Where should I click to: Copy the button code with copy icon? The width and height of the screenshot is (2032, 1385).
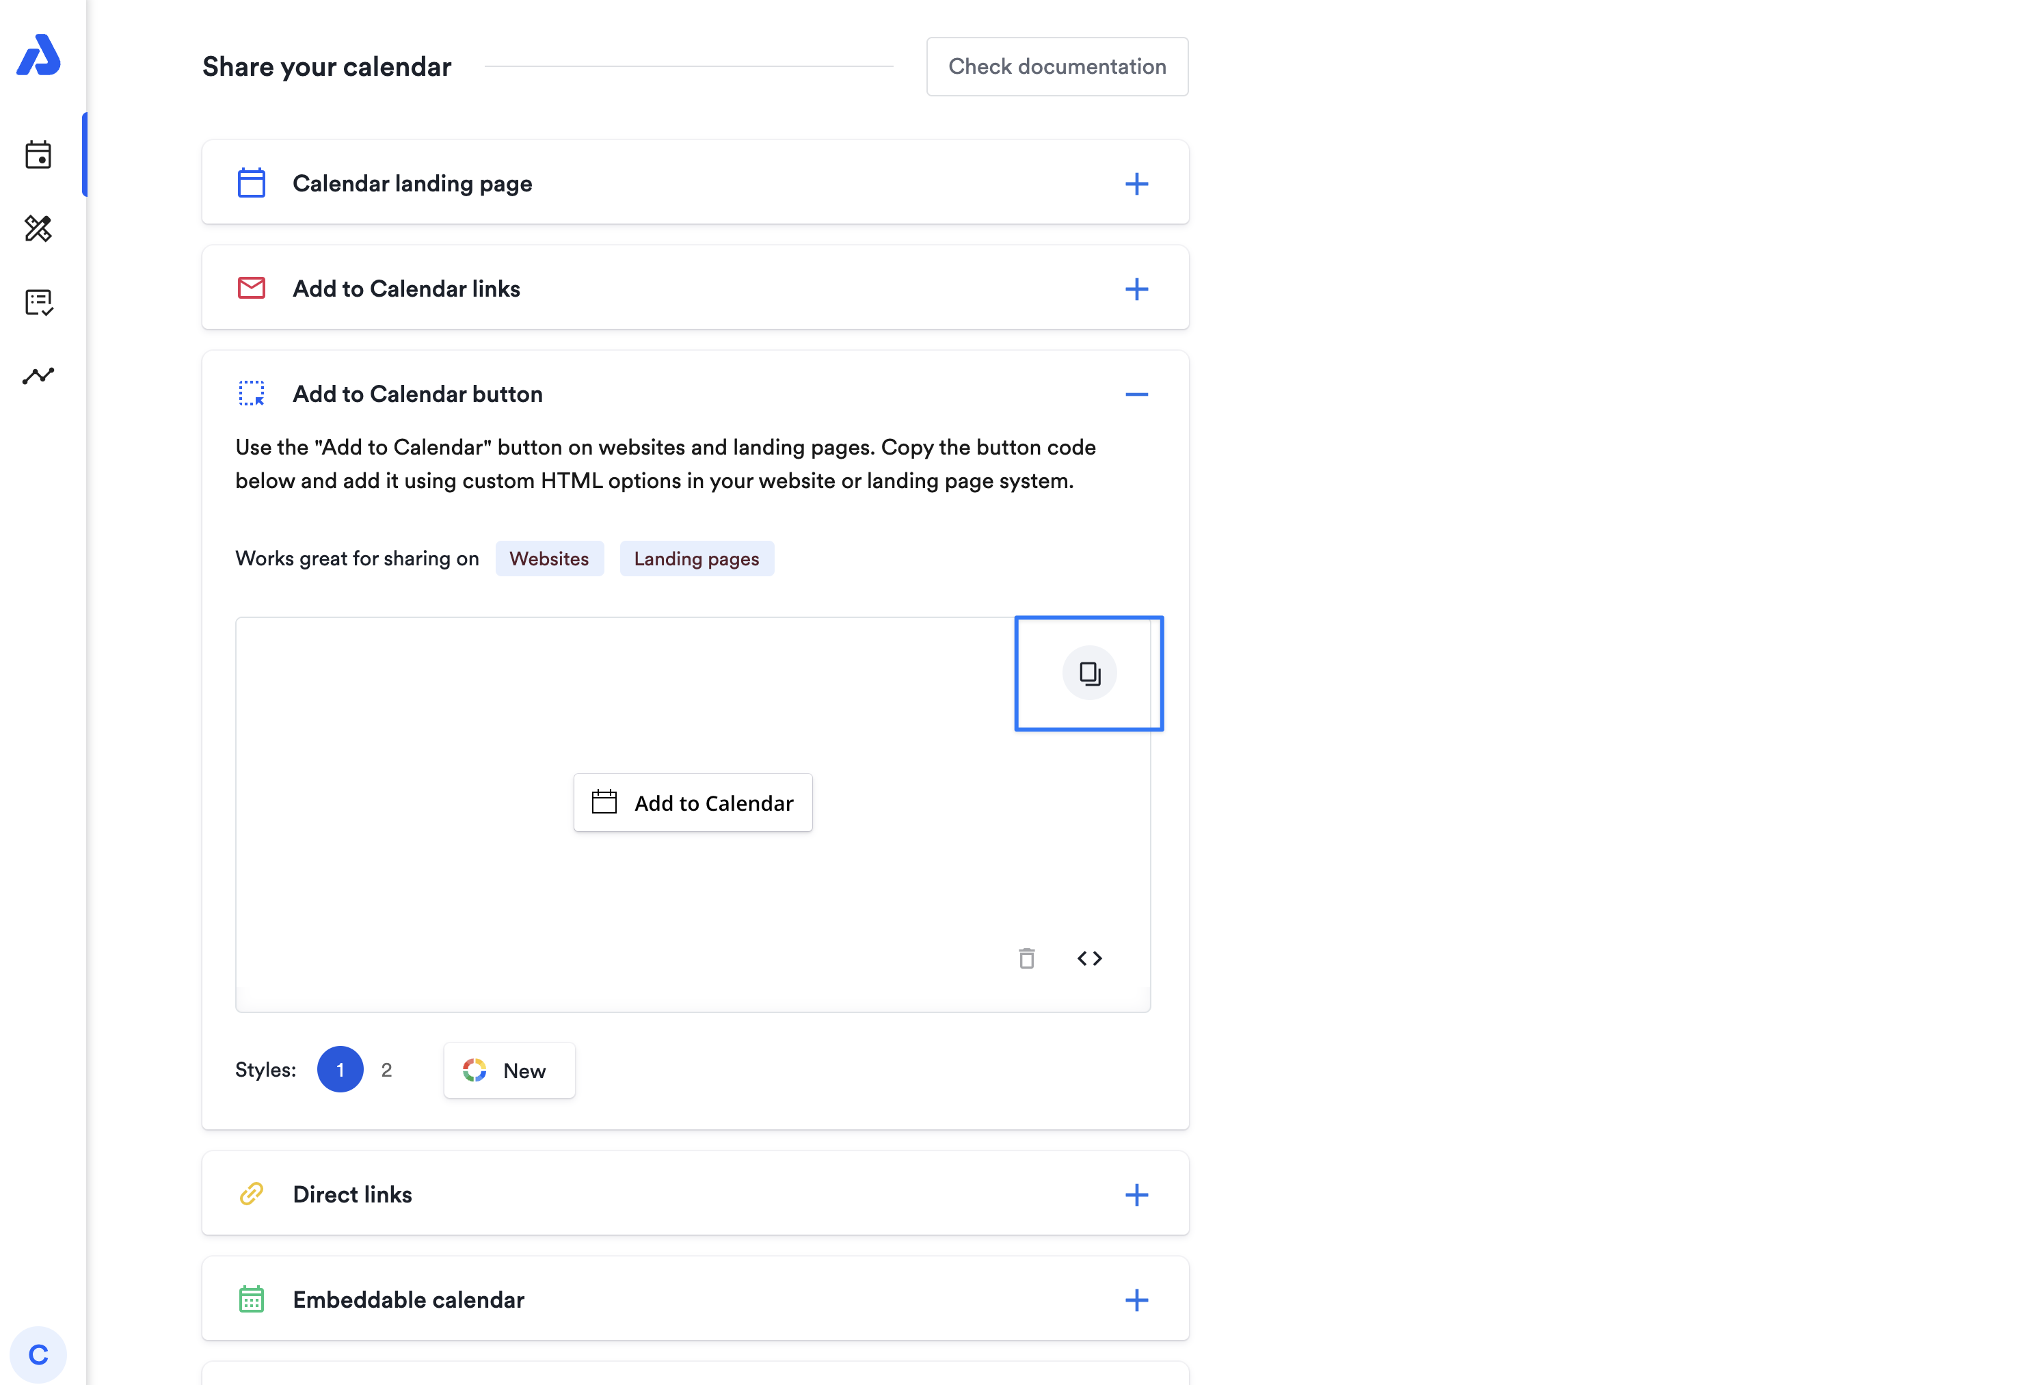[x=1088, y=673]
